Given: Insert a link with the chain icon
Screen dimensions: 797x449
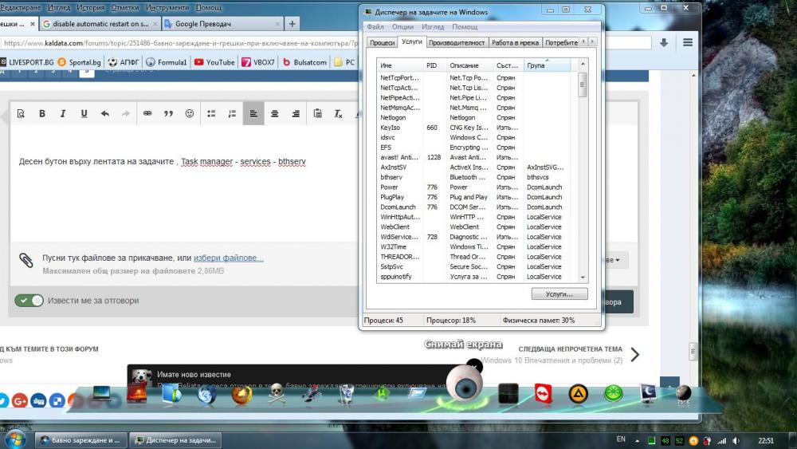Looking at the screenshot, I should (x=147, y=113).
